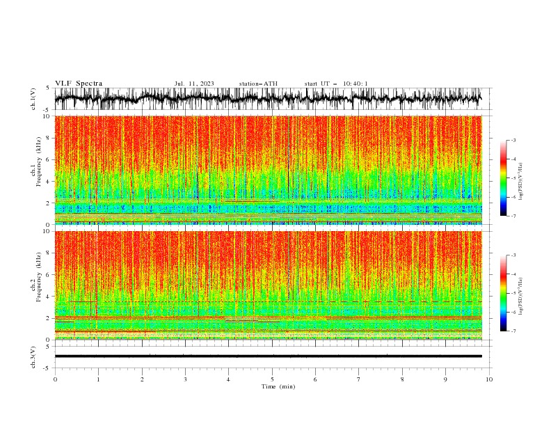Click the ch.1 spectrogram color scale bar
The height and width of the screenshot is (426, 551).
[x=504, y=178]
